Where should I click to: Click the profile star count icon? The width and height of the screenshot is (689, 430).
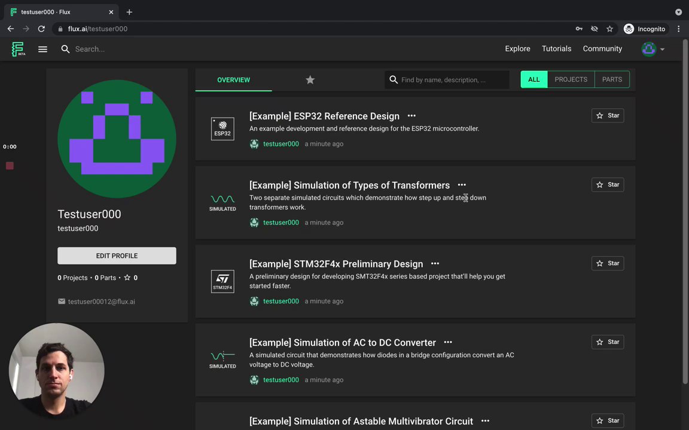tap(127, 278)
